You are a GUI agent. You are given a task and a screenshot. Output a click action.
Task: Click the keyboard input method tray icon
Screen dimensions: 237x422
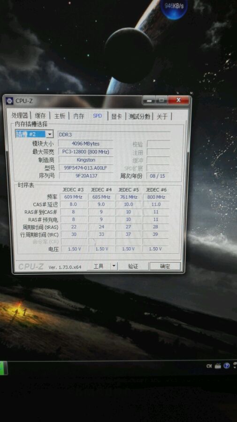(x=218, y=366)
